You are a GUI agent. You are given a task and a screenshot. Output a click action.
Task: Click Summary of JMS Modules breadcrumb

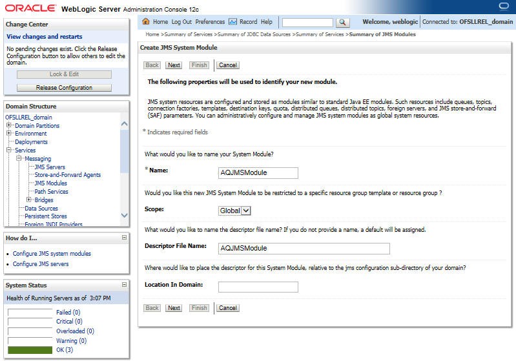382,34
